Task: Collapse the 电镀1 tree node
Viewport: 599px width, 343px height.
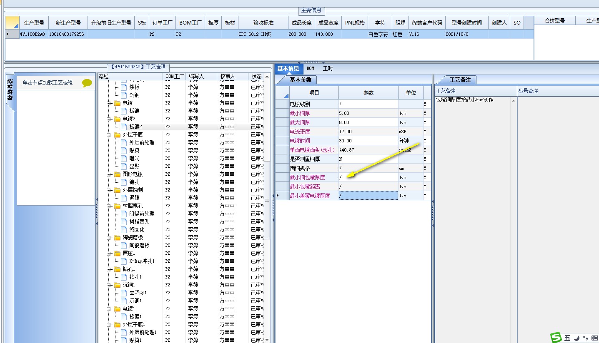Action: pyautogui.click(x=109, y=309)
